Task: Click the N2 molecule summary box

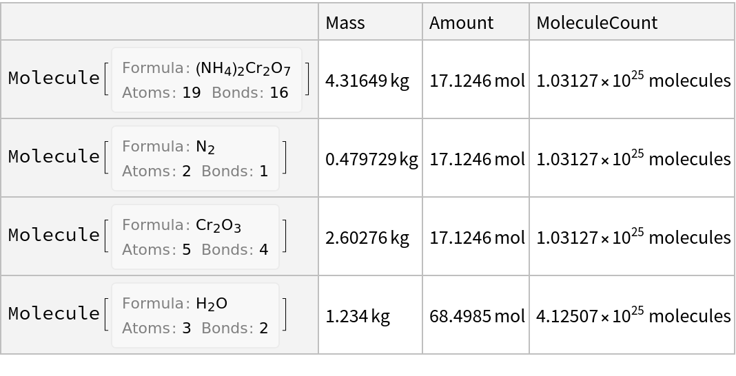Action: [x=195, y=158]
